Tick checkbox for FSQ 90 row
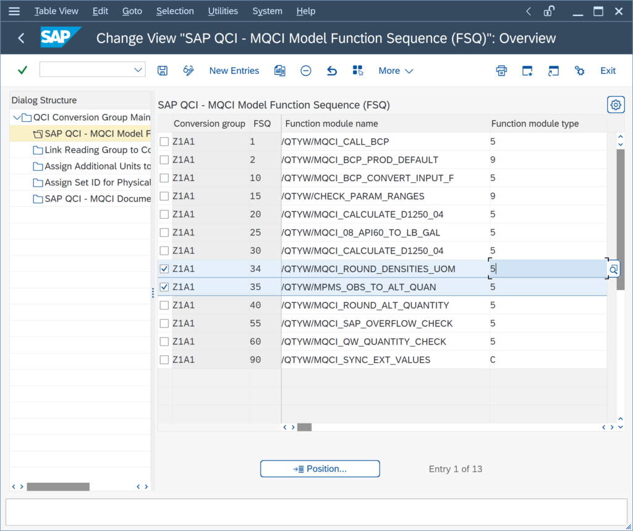This screenshot has width=633, height=531. tap(164, 360)
